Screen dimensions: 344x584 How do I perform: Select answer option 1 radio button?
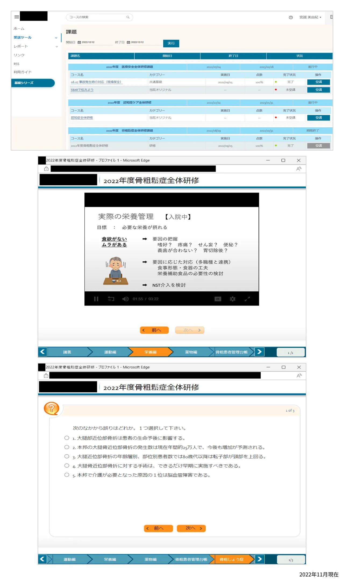pos(67,438)
